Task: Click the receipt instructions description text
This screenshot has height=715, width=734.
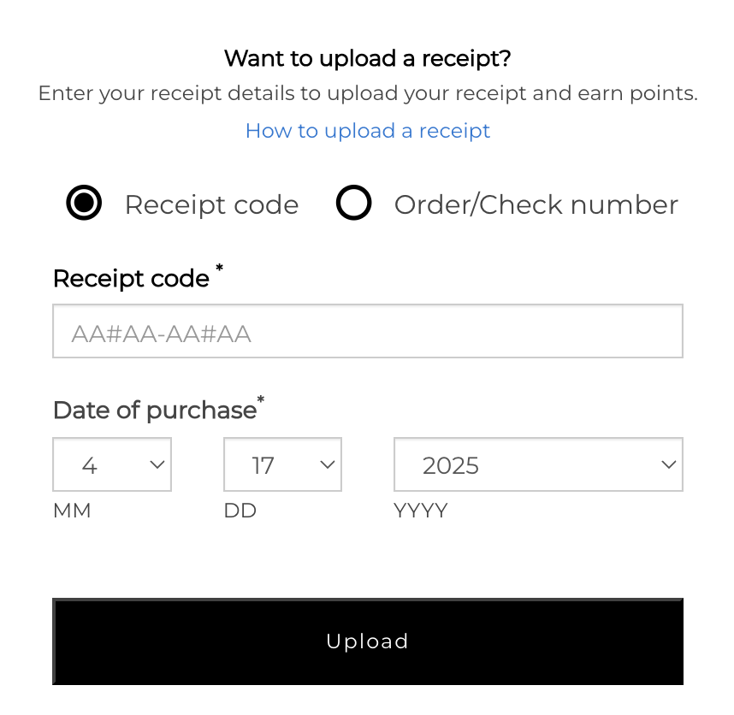Action: (x=367, y=93)
